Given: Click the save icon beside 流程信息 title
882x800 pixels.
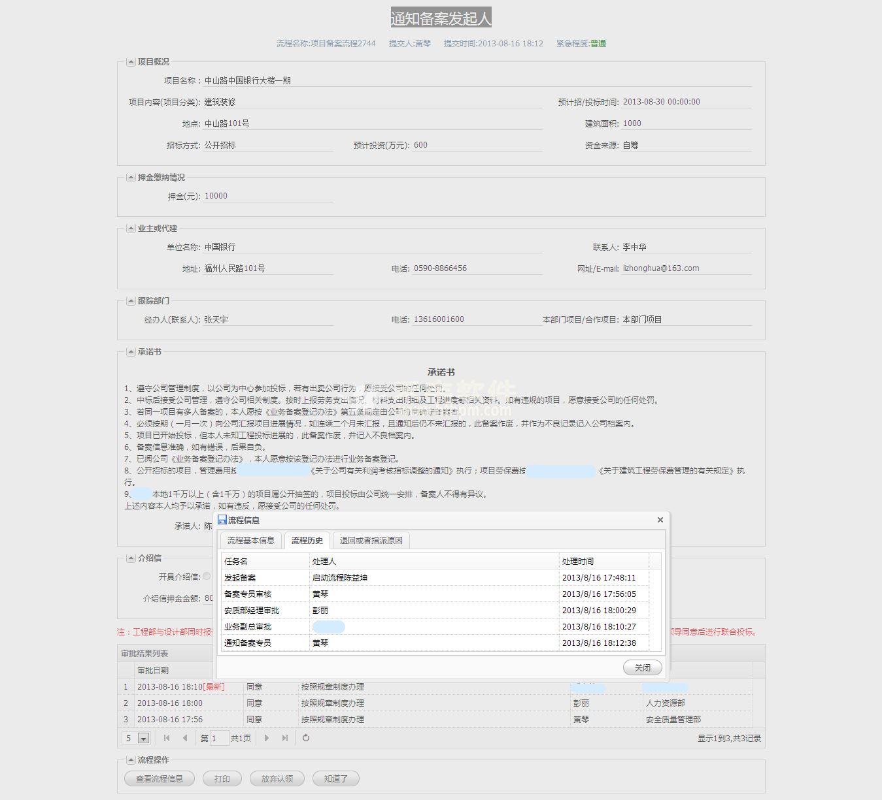Looking at the screenshot, I should click(x=222, y=520).
